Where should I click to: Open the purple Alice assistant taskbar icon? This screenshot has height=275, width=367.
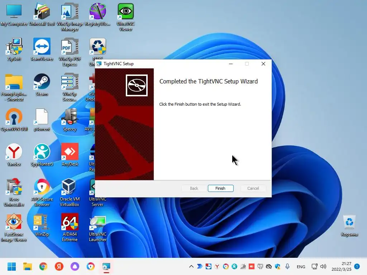75,266
